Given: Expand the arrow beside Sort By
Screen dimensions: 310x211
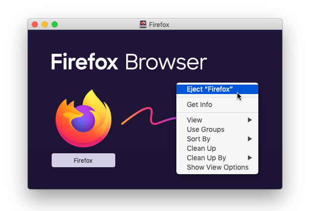Looking at the screenshot, I should coord(250,139).
